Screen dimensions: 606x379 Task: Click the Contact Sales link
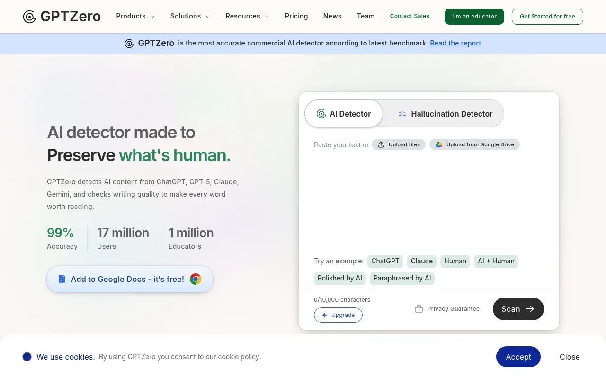tap(410, 16)
